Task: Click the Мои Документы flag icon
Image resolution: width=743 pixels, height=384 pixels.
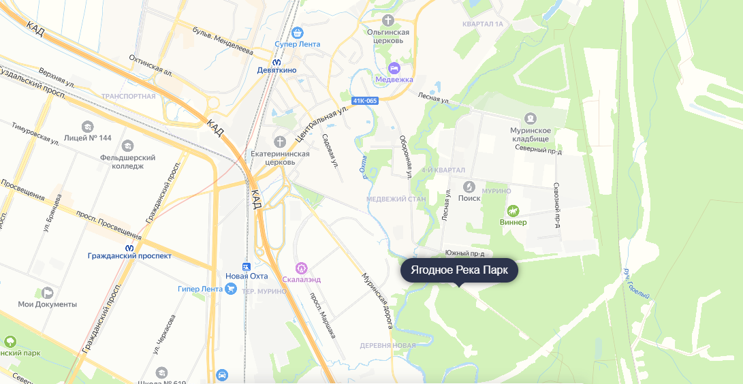Action: click(x=48, y=293)
